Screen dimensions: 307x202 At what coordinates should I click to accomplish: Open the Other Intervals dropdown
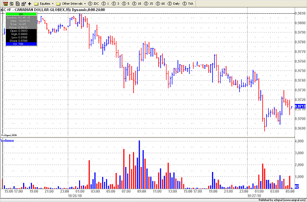71,3
